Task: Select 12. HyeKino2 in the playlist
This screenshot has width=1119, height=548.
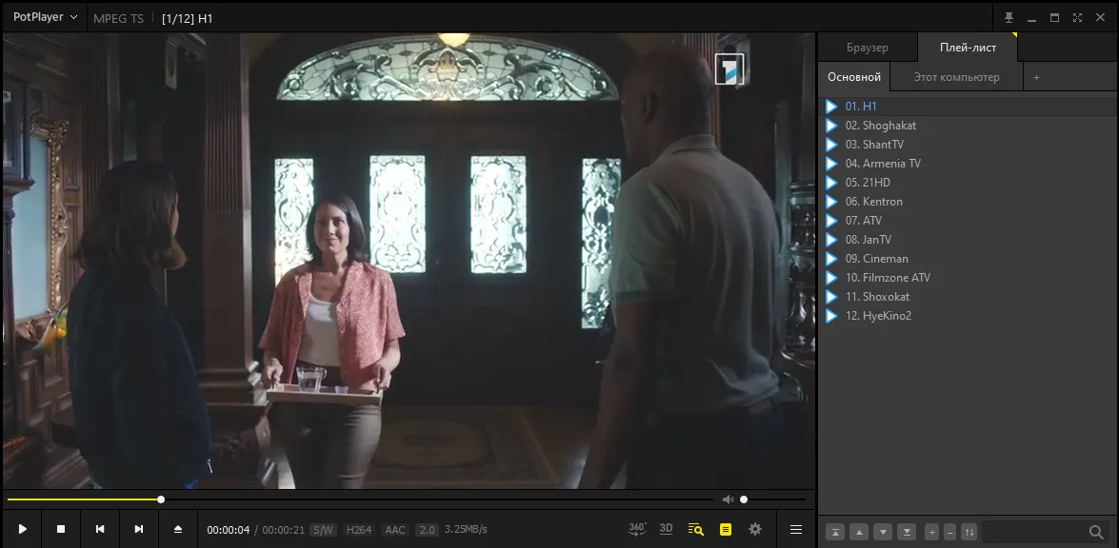Action: point(969,316)
